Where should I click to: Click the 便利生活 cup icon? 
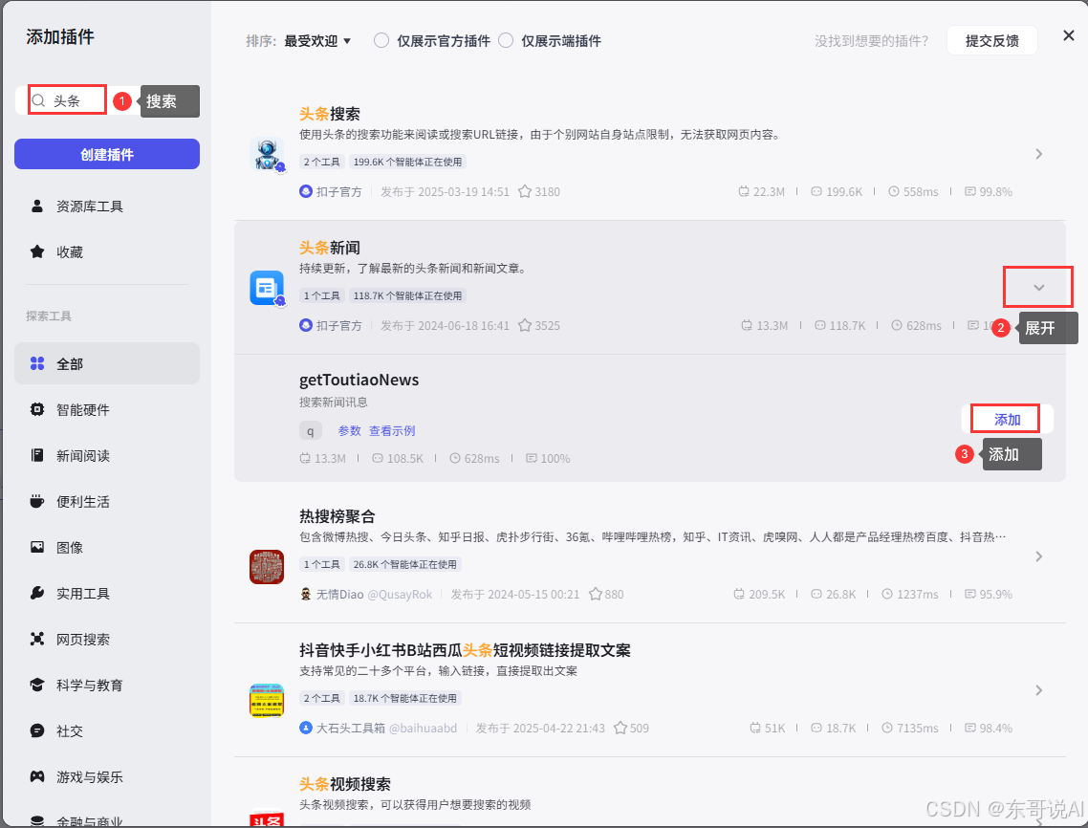[37, 501]
